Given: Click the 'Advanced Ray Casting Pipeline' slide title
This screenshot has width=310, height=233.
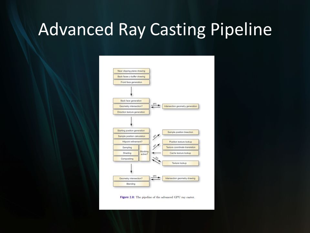Looking at the screenshot, I should click(155, 29).
